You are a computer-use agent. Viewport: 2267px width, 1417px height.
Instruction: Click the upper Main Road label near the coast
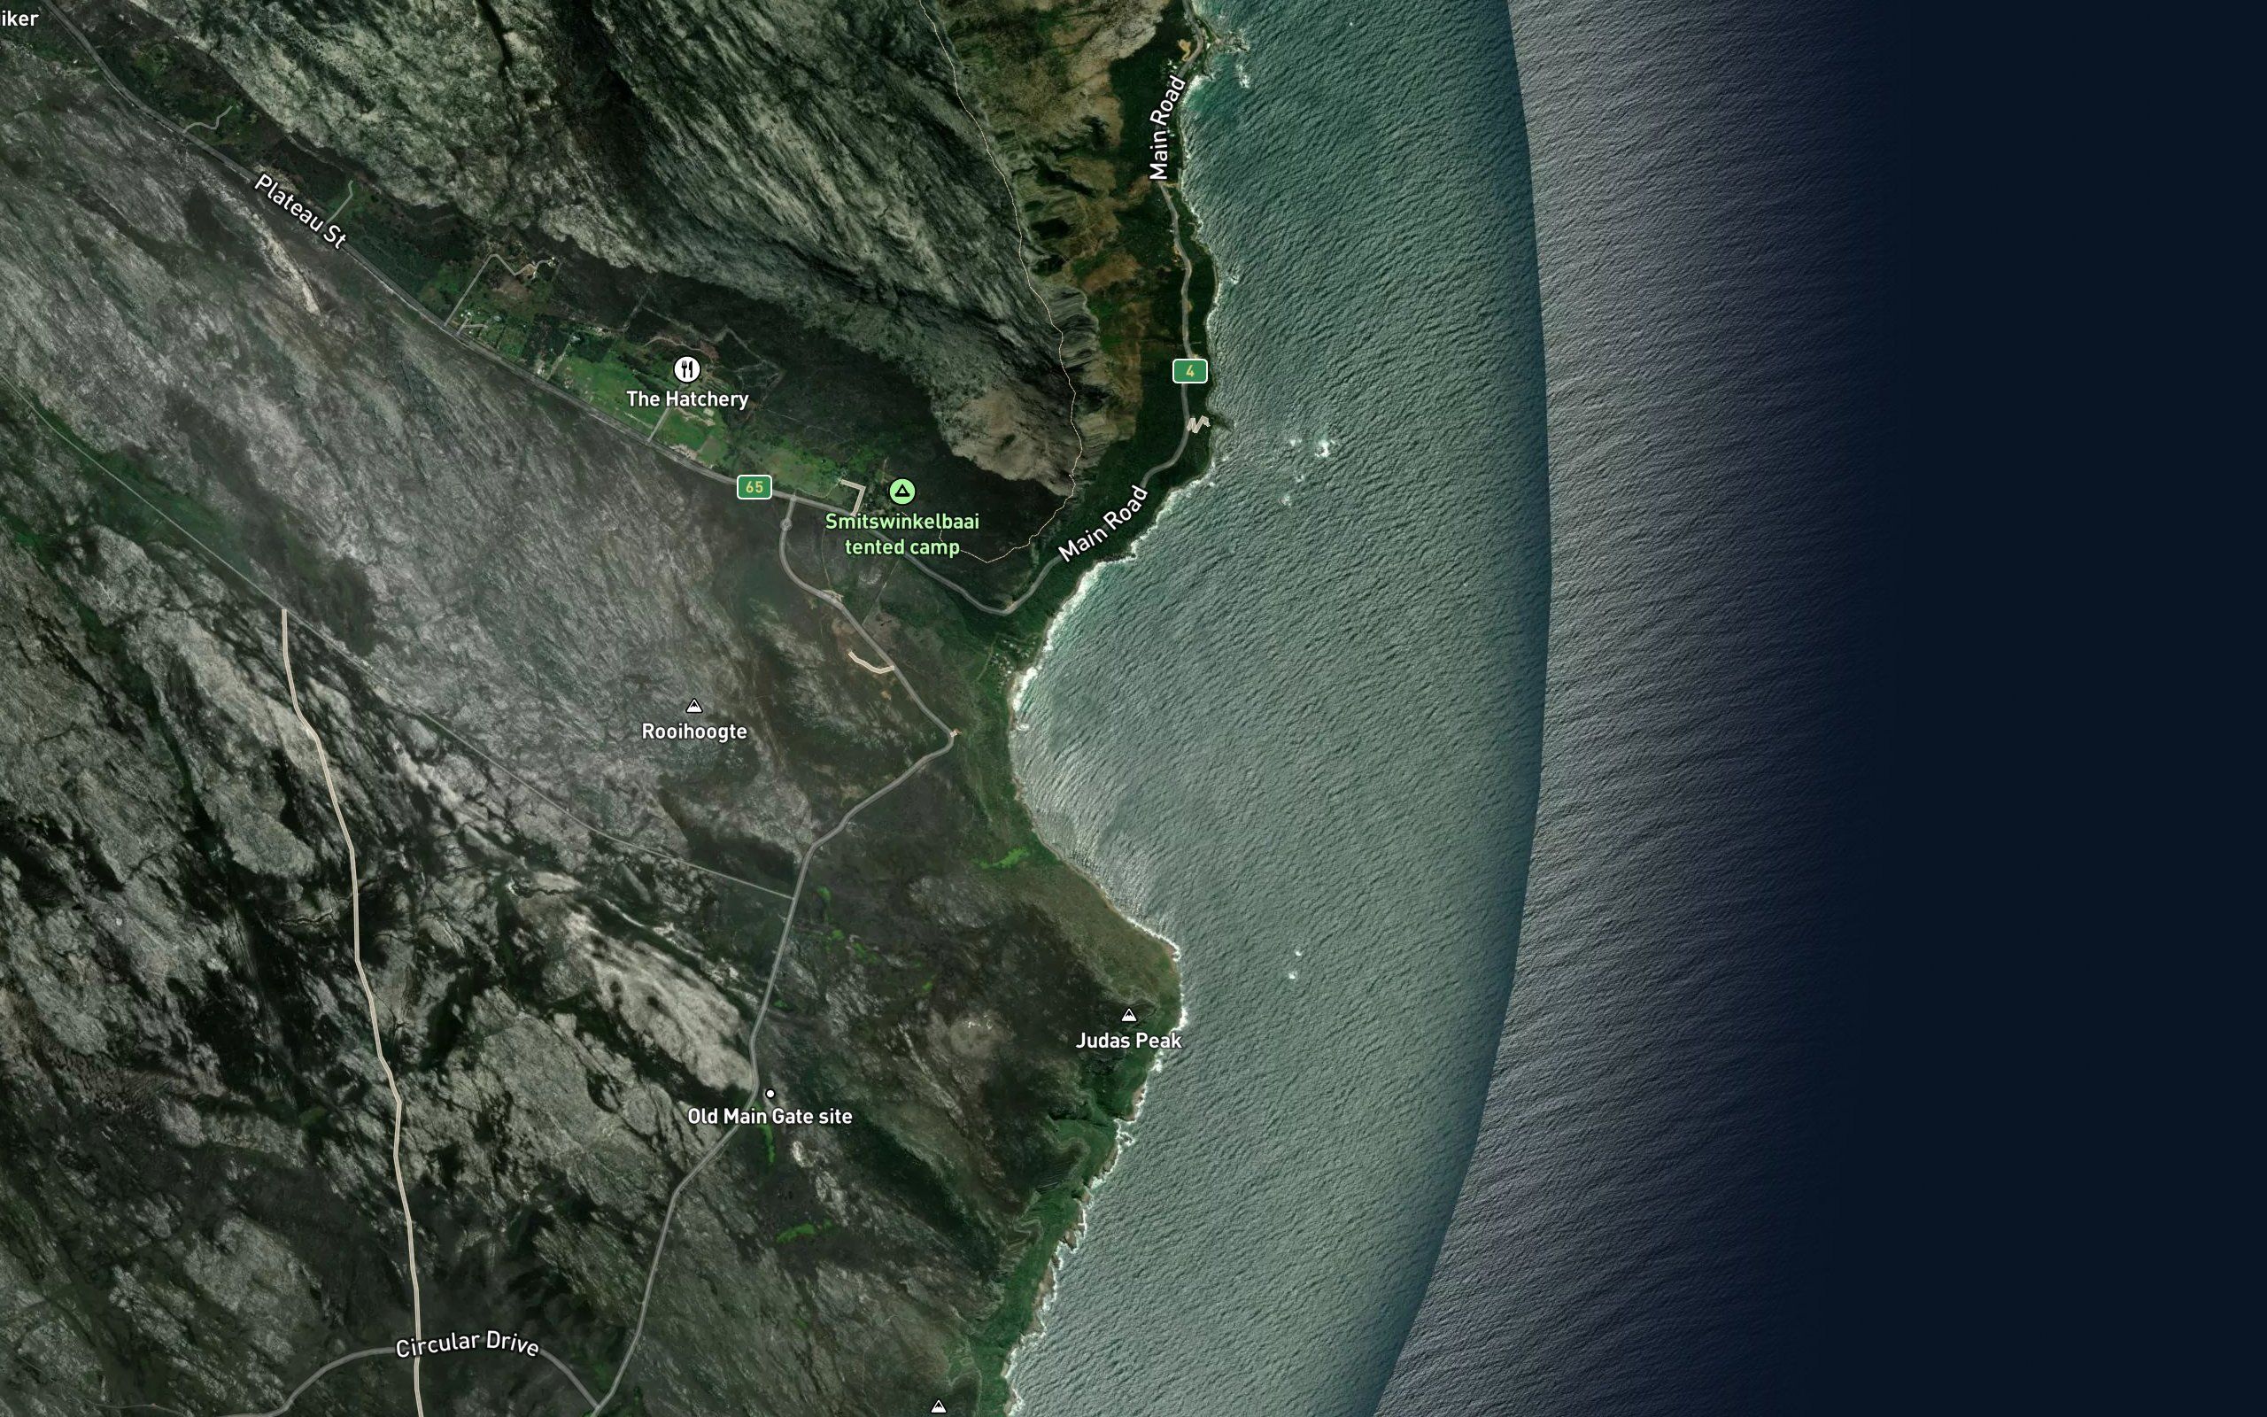pyautogui.click(x=1166, y=128)
